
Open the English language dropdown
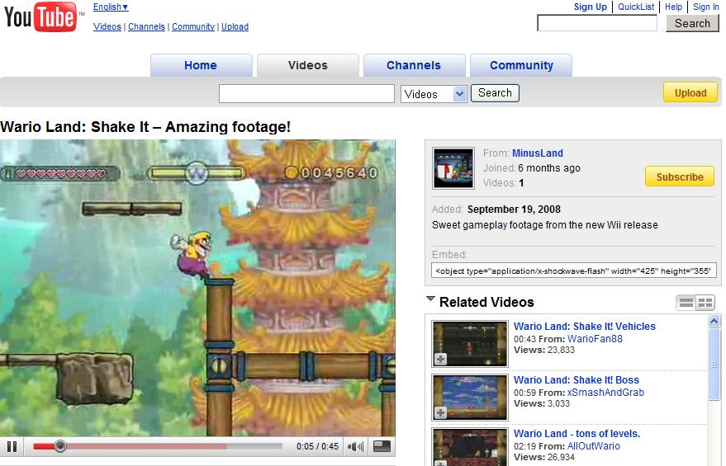coord(111,7)
